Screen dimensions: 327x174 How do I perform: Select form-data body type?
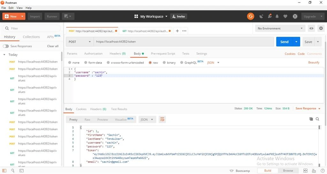coord(86,62)
